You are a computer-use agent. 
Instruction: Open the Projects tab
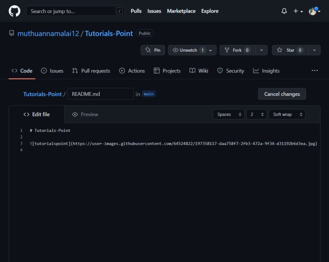click(x=167, y=71)
